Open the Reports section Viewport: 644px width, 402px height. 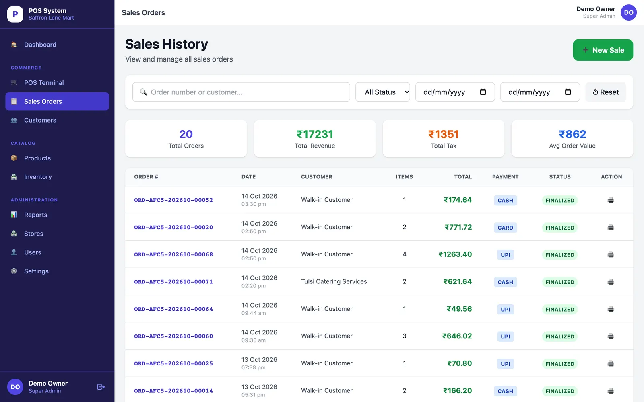[57, 215]
